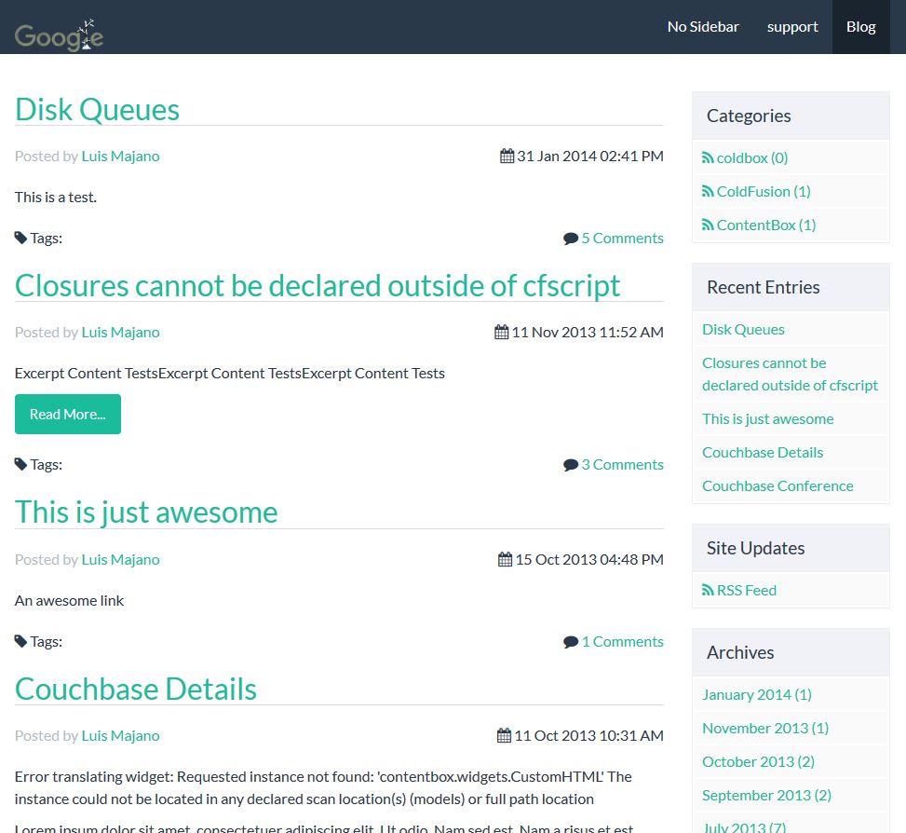The height and width of the screenshot is (833, 906).
Task: Click RSS icon beside coldbox category
Action: 708,158
